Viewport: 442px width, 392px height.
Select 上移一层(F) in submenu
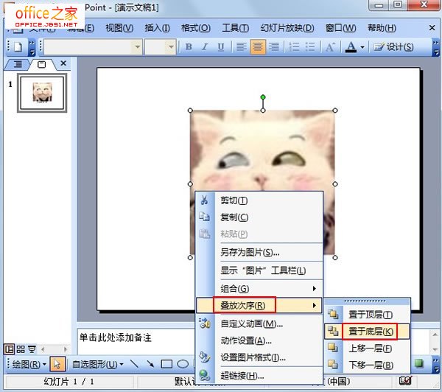point(367,349)
